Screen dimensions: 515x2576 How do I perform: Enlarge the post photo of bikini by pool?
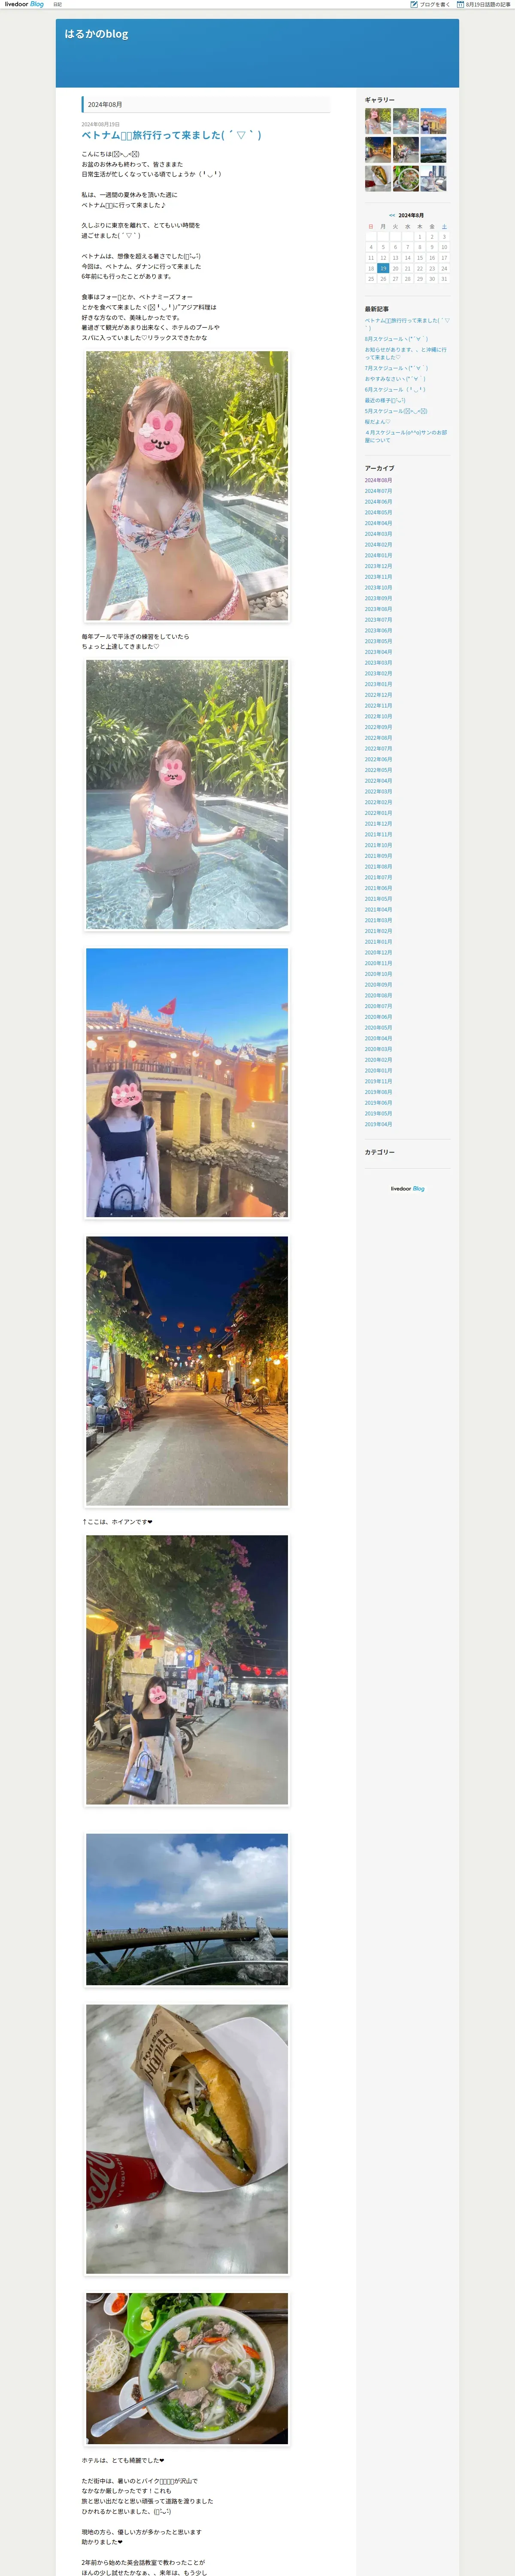coord(187,486)
